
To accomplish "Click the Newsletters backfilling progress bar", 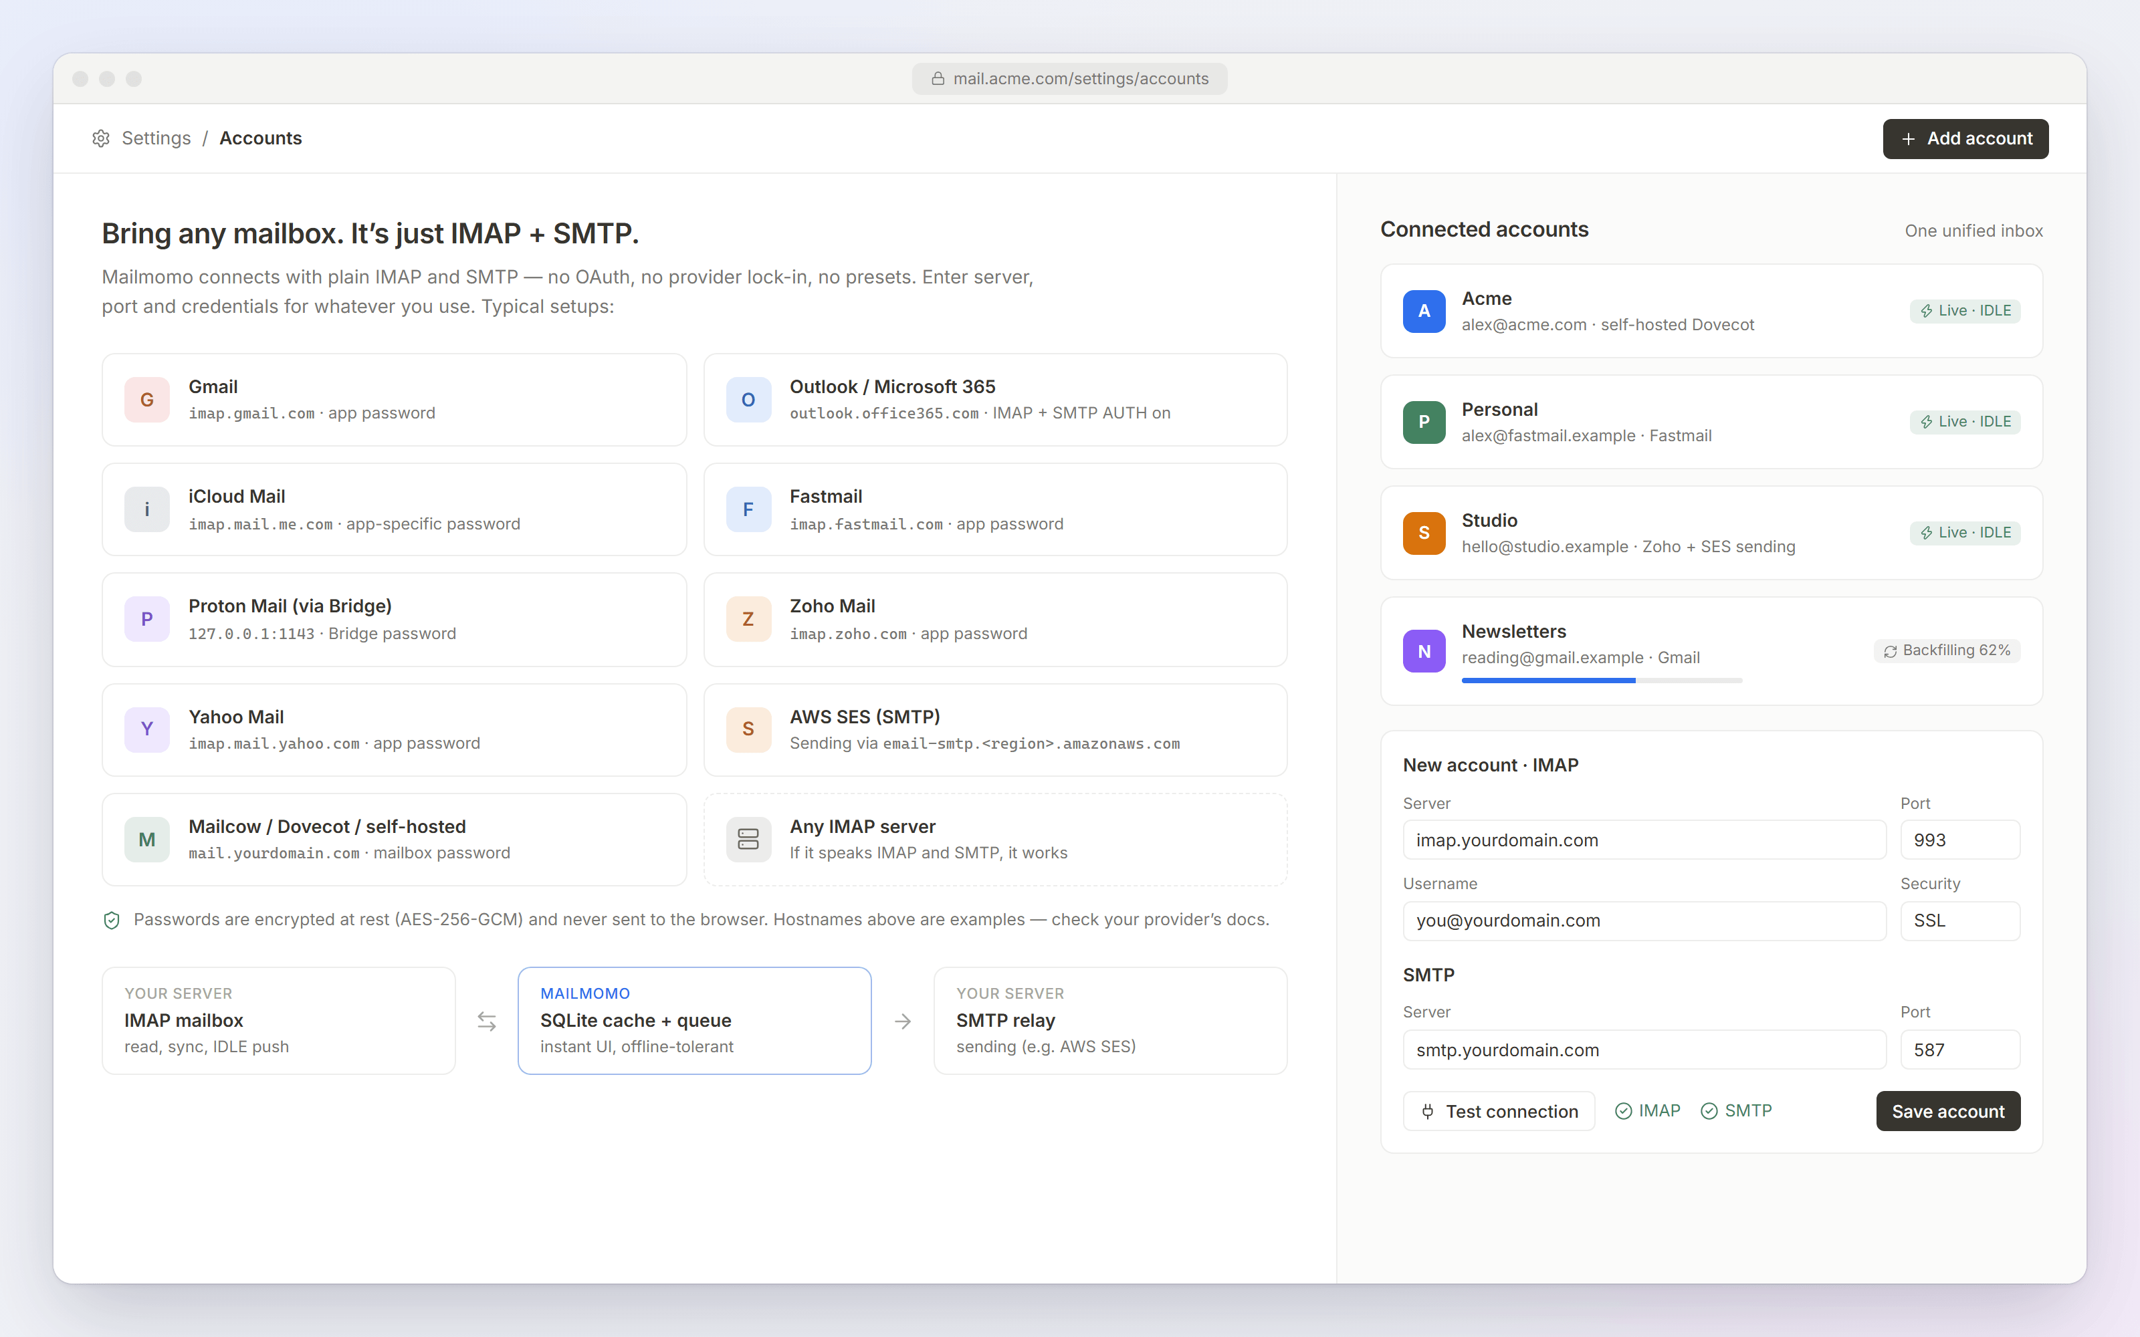I will (1602, 680).
